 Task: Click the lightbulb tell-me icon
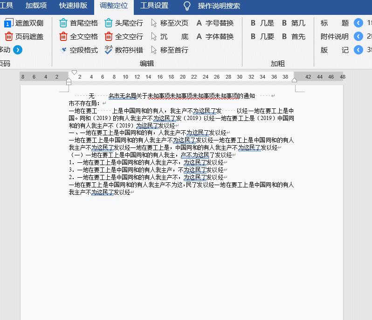[187, 6]
